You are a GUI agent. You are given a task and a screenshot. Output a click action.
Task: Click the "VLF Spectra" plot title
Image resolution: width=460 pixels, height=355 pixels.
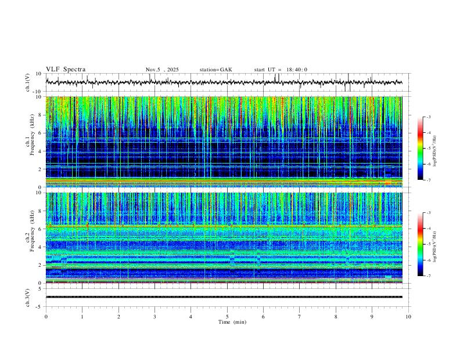tap(66, 70)
